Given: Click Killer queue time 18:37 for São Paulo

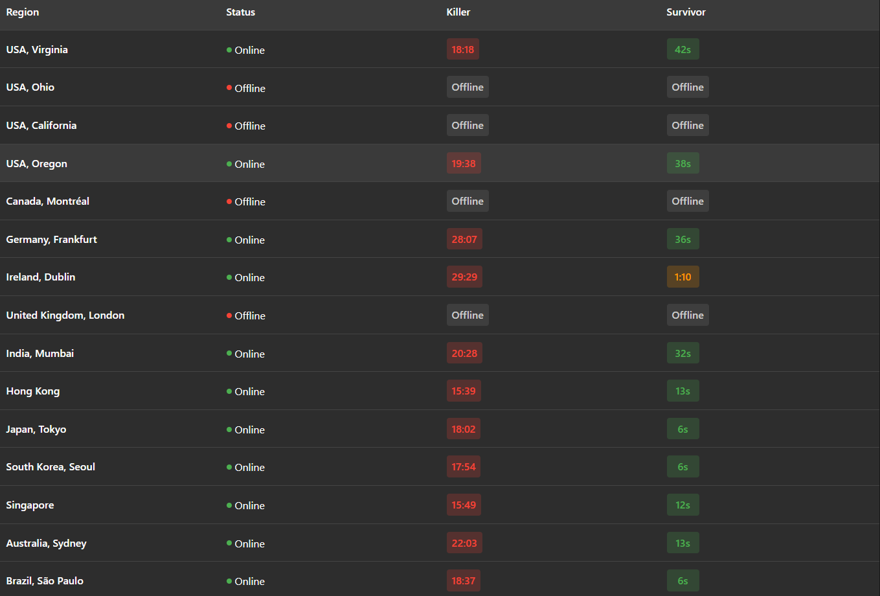Looking at the screenshot, I should click(x=464, y=580).
